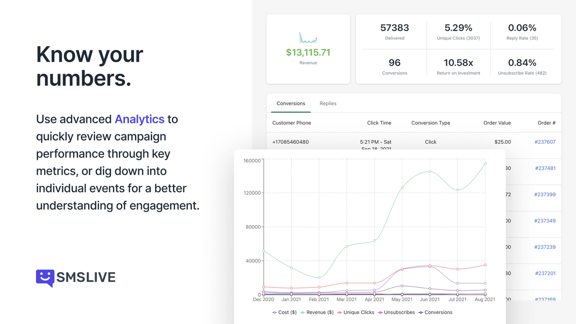Image resolution: width=576 pixels, height=324 pixels.
Task: Open the Replies tab
Action: click(x=328, y=103)
